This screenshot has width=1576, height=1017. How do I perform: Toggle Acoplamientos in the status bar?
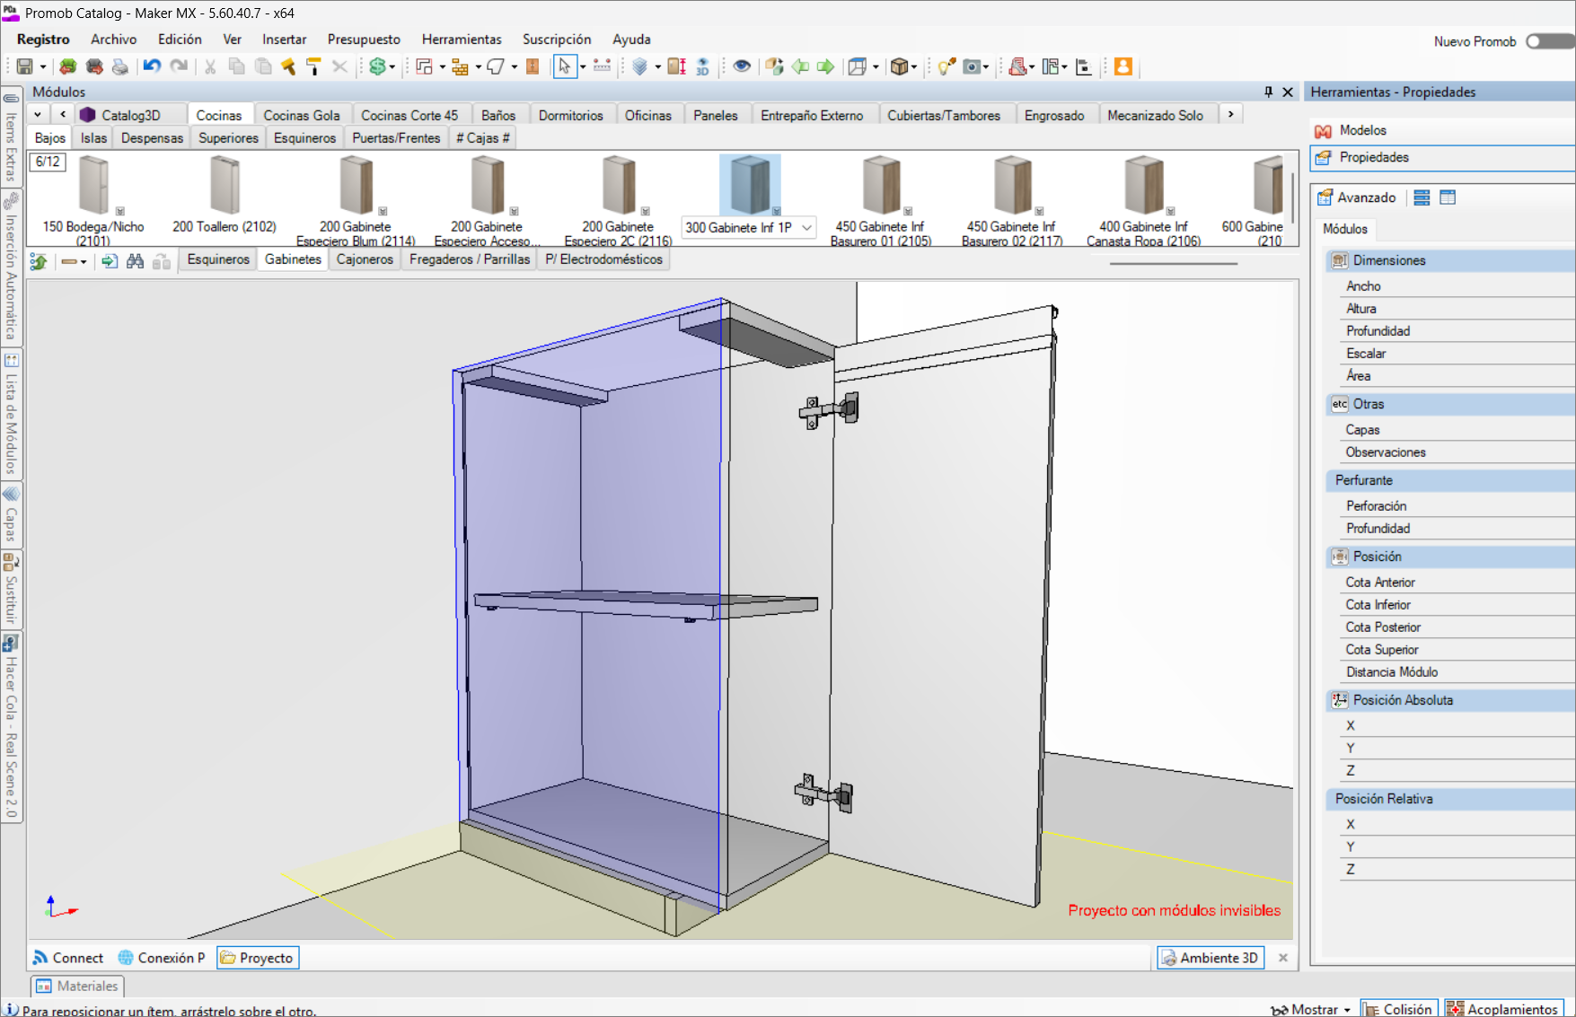(1503, 1009)
